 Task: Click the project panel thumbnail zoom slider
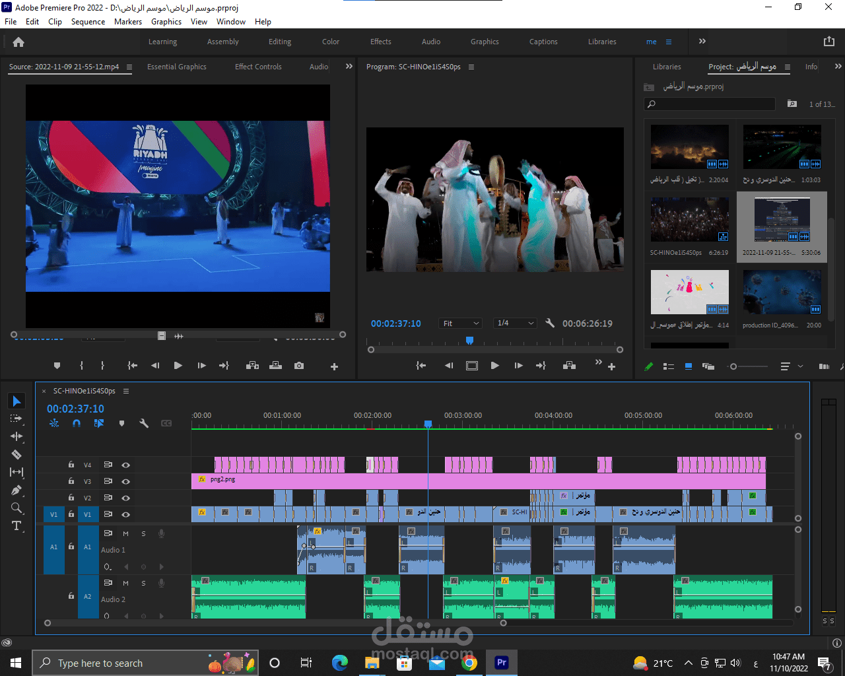pyautogui.click(x=733, y=366)
